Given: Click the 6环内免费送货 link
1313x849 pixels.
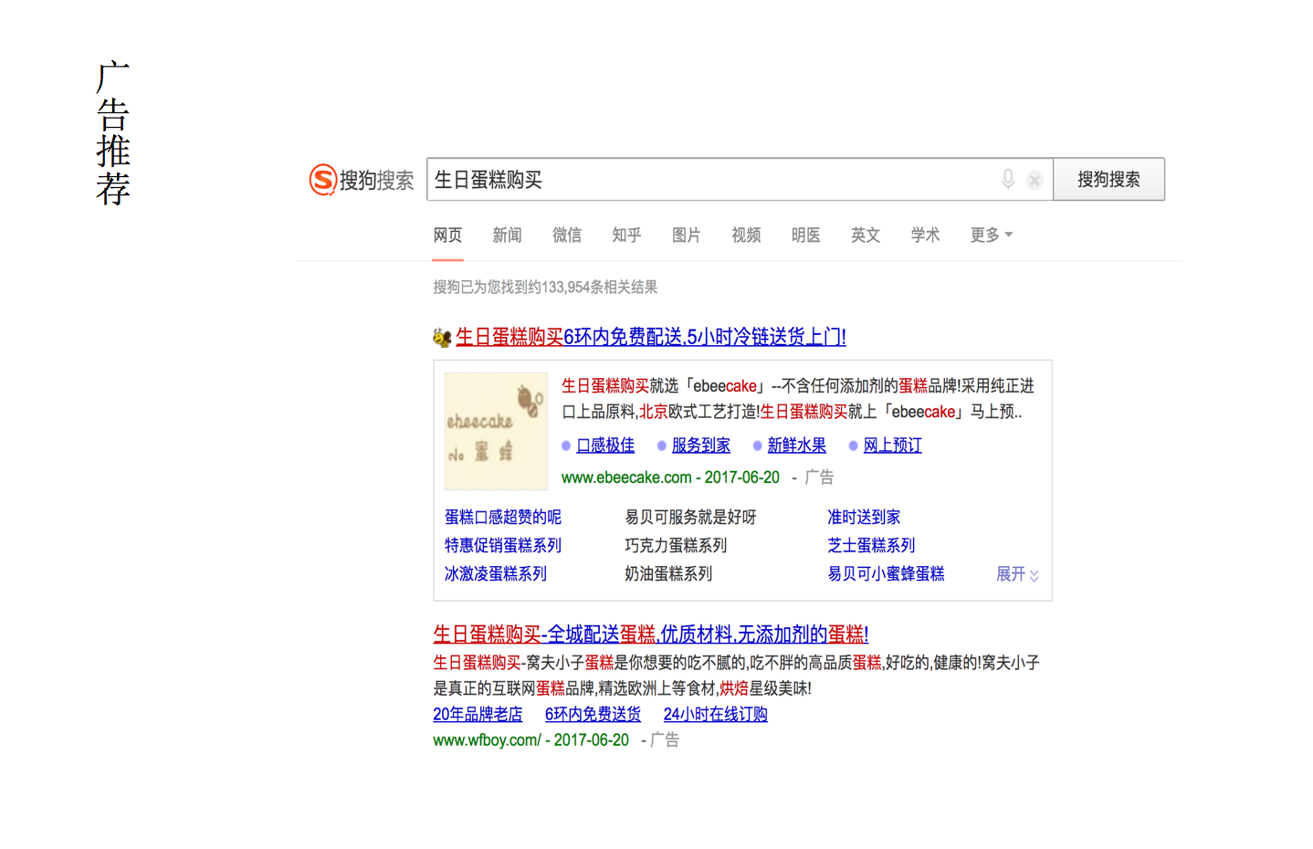Looking at the screenshot, I should 593,715.
